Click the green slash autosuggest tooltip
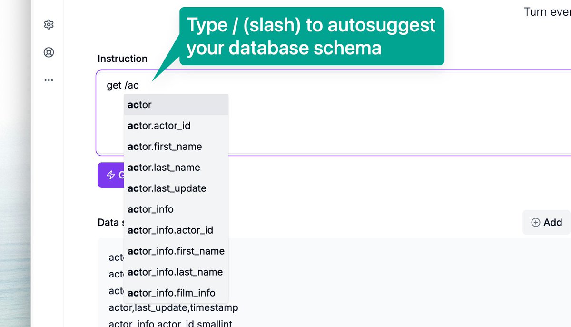The width and height of the screenshot is (571, 327). click(311, 36)
